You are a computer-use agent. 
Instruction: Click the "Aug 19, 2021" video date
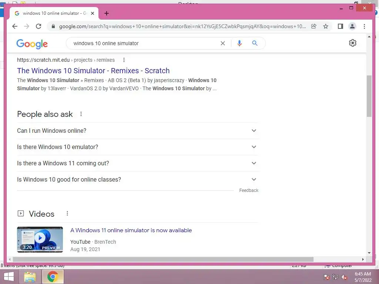tap(85, 249)
